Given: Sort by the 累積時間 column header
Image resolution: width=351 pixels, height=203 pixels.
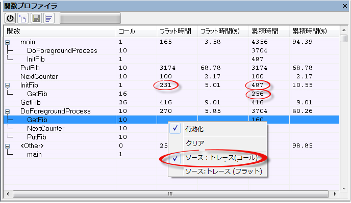Looking at the screenshot, I should pyautogui.click(x=269, y=31).
